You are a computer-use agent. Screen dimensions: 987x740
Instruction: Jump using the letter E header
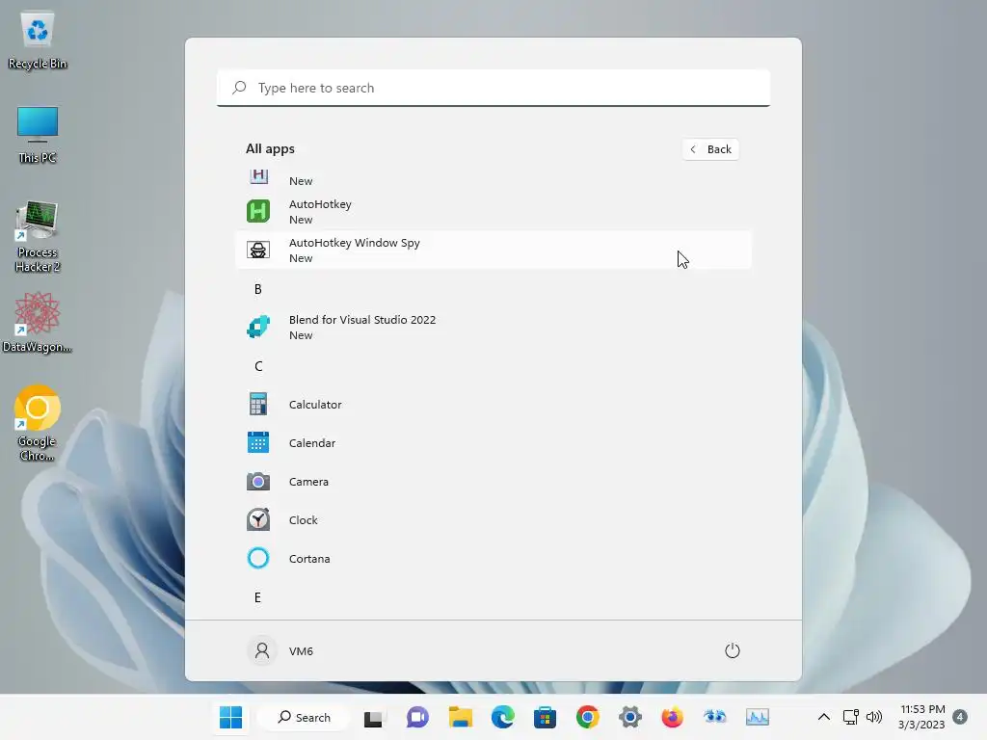pyautogui.click(x=257, y=597)
